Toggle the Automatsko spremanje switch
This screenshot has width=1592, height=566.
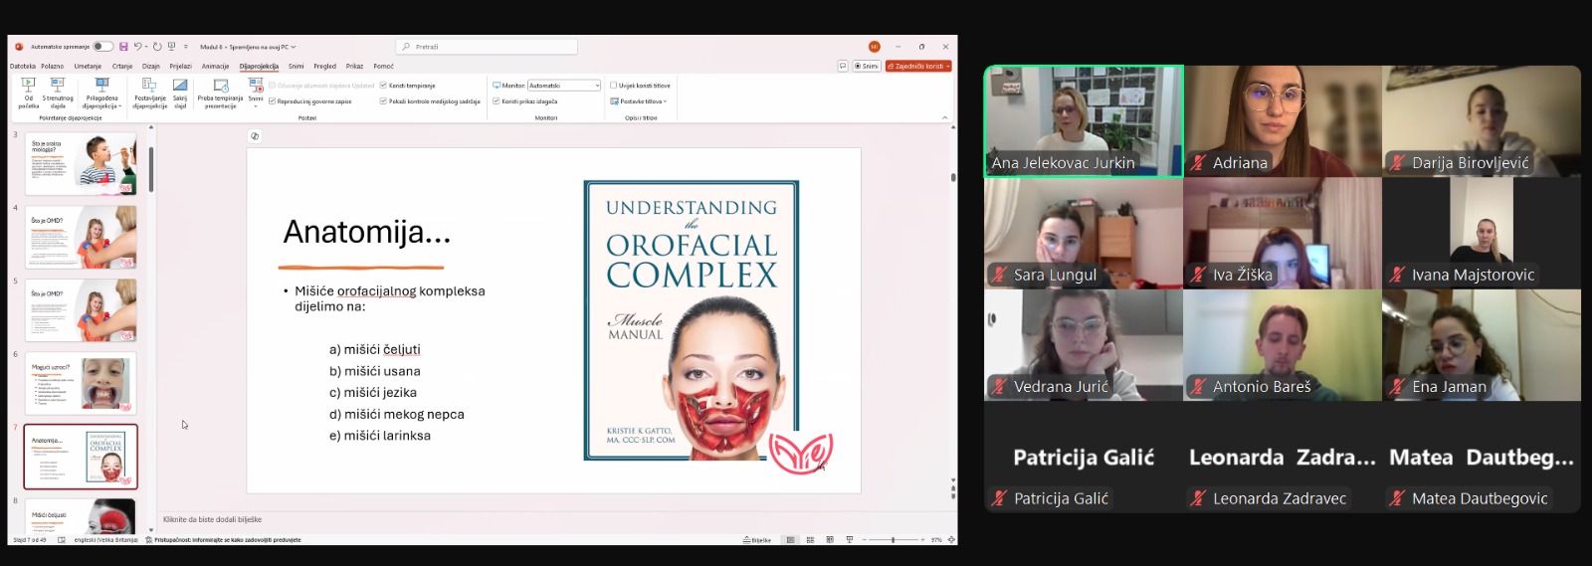click(102, 47)
